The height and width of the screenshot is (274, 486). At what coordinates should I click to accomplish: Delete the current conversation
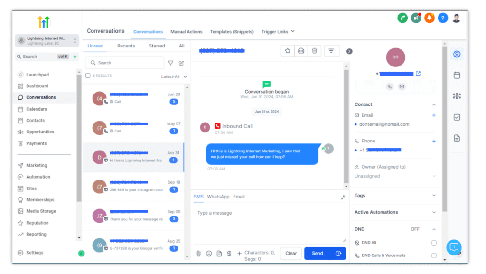tap(315, 51)
